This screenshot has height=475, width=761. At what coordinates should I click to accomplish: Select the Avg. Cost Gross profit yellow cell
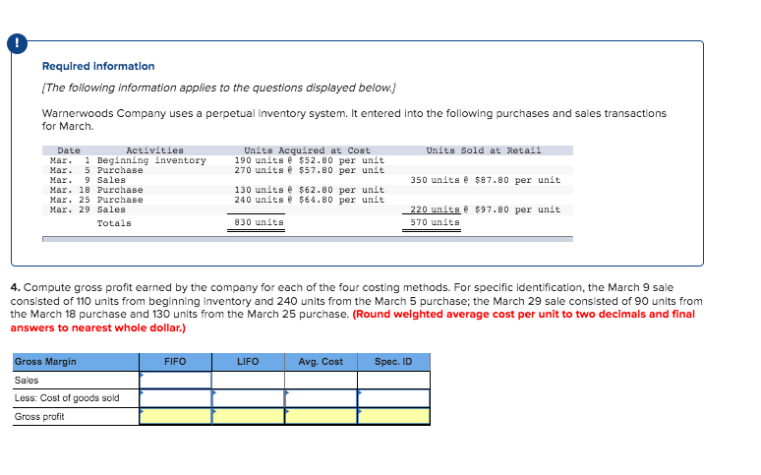[x=321, y=416]
